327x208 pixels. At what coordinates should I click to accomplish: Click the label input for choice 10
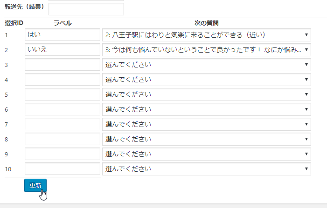point(63,169)
